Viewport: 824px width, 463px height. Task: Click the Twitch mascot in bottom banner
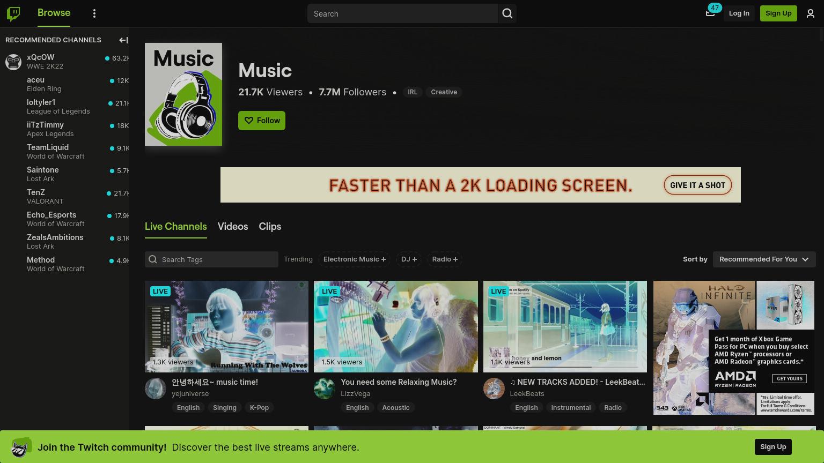(x=21, y=447)
